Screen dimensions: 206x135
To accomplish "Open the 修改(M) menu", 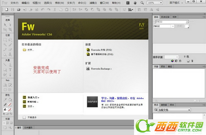I will coord(59,3).
